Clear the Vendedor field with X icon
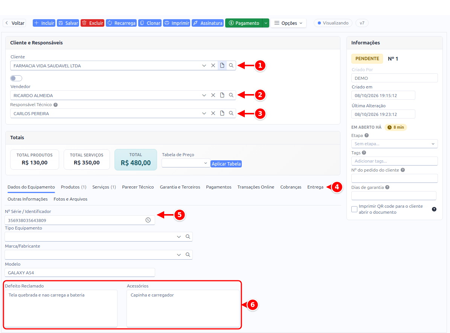 213,95
